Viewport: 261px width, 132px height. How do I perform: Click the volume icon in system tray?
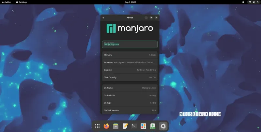pyautogui.click(x=253, y=2)
